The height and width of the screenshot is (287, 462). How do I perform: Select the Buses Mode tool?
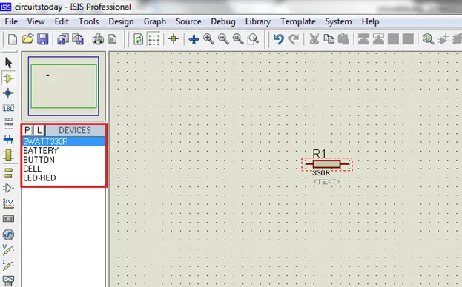coord(9,139)
